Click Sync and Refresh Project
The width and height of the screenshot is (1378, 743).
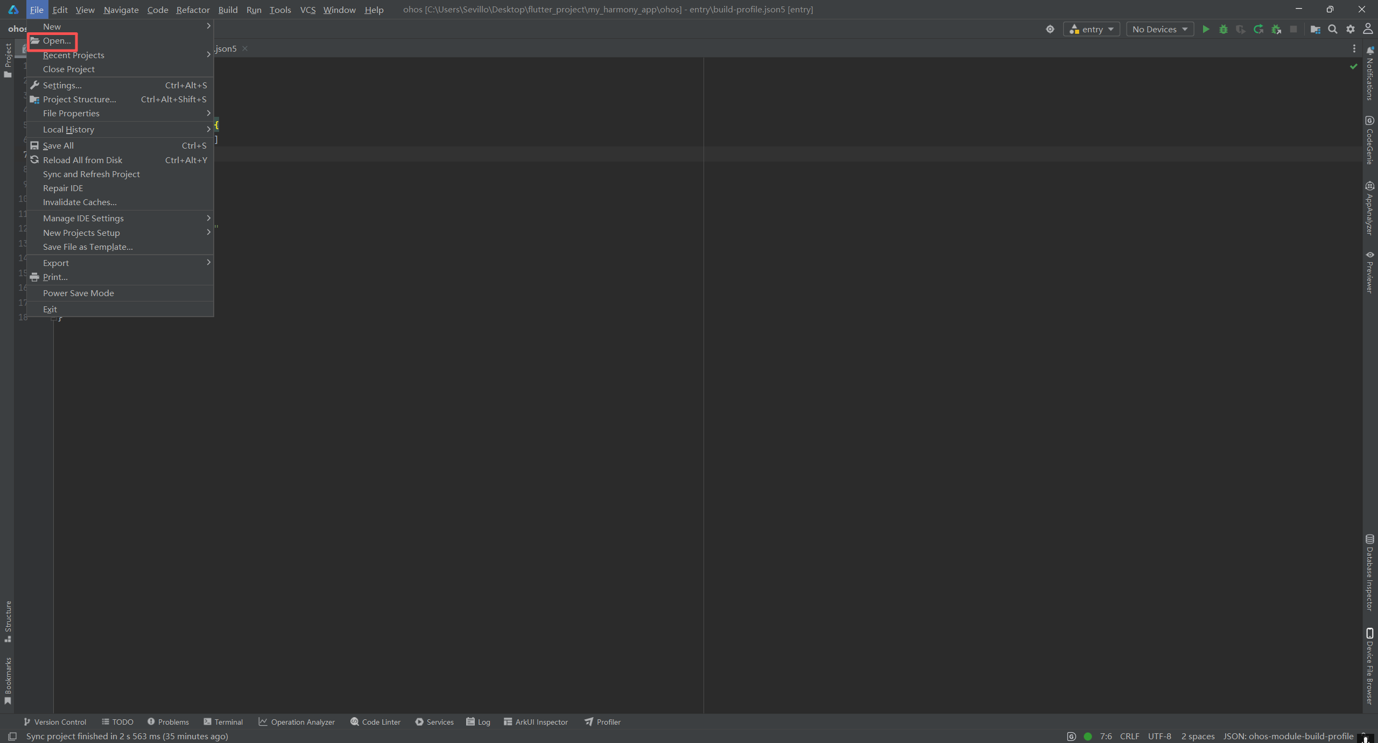92,174
